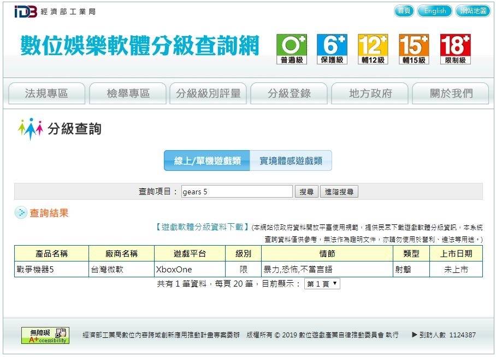Click the 15+ 輔15級 rating icon
The height and width of the screenshot is (357, 496).
[x=414, y=49]
